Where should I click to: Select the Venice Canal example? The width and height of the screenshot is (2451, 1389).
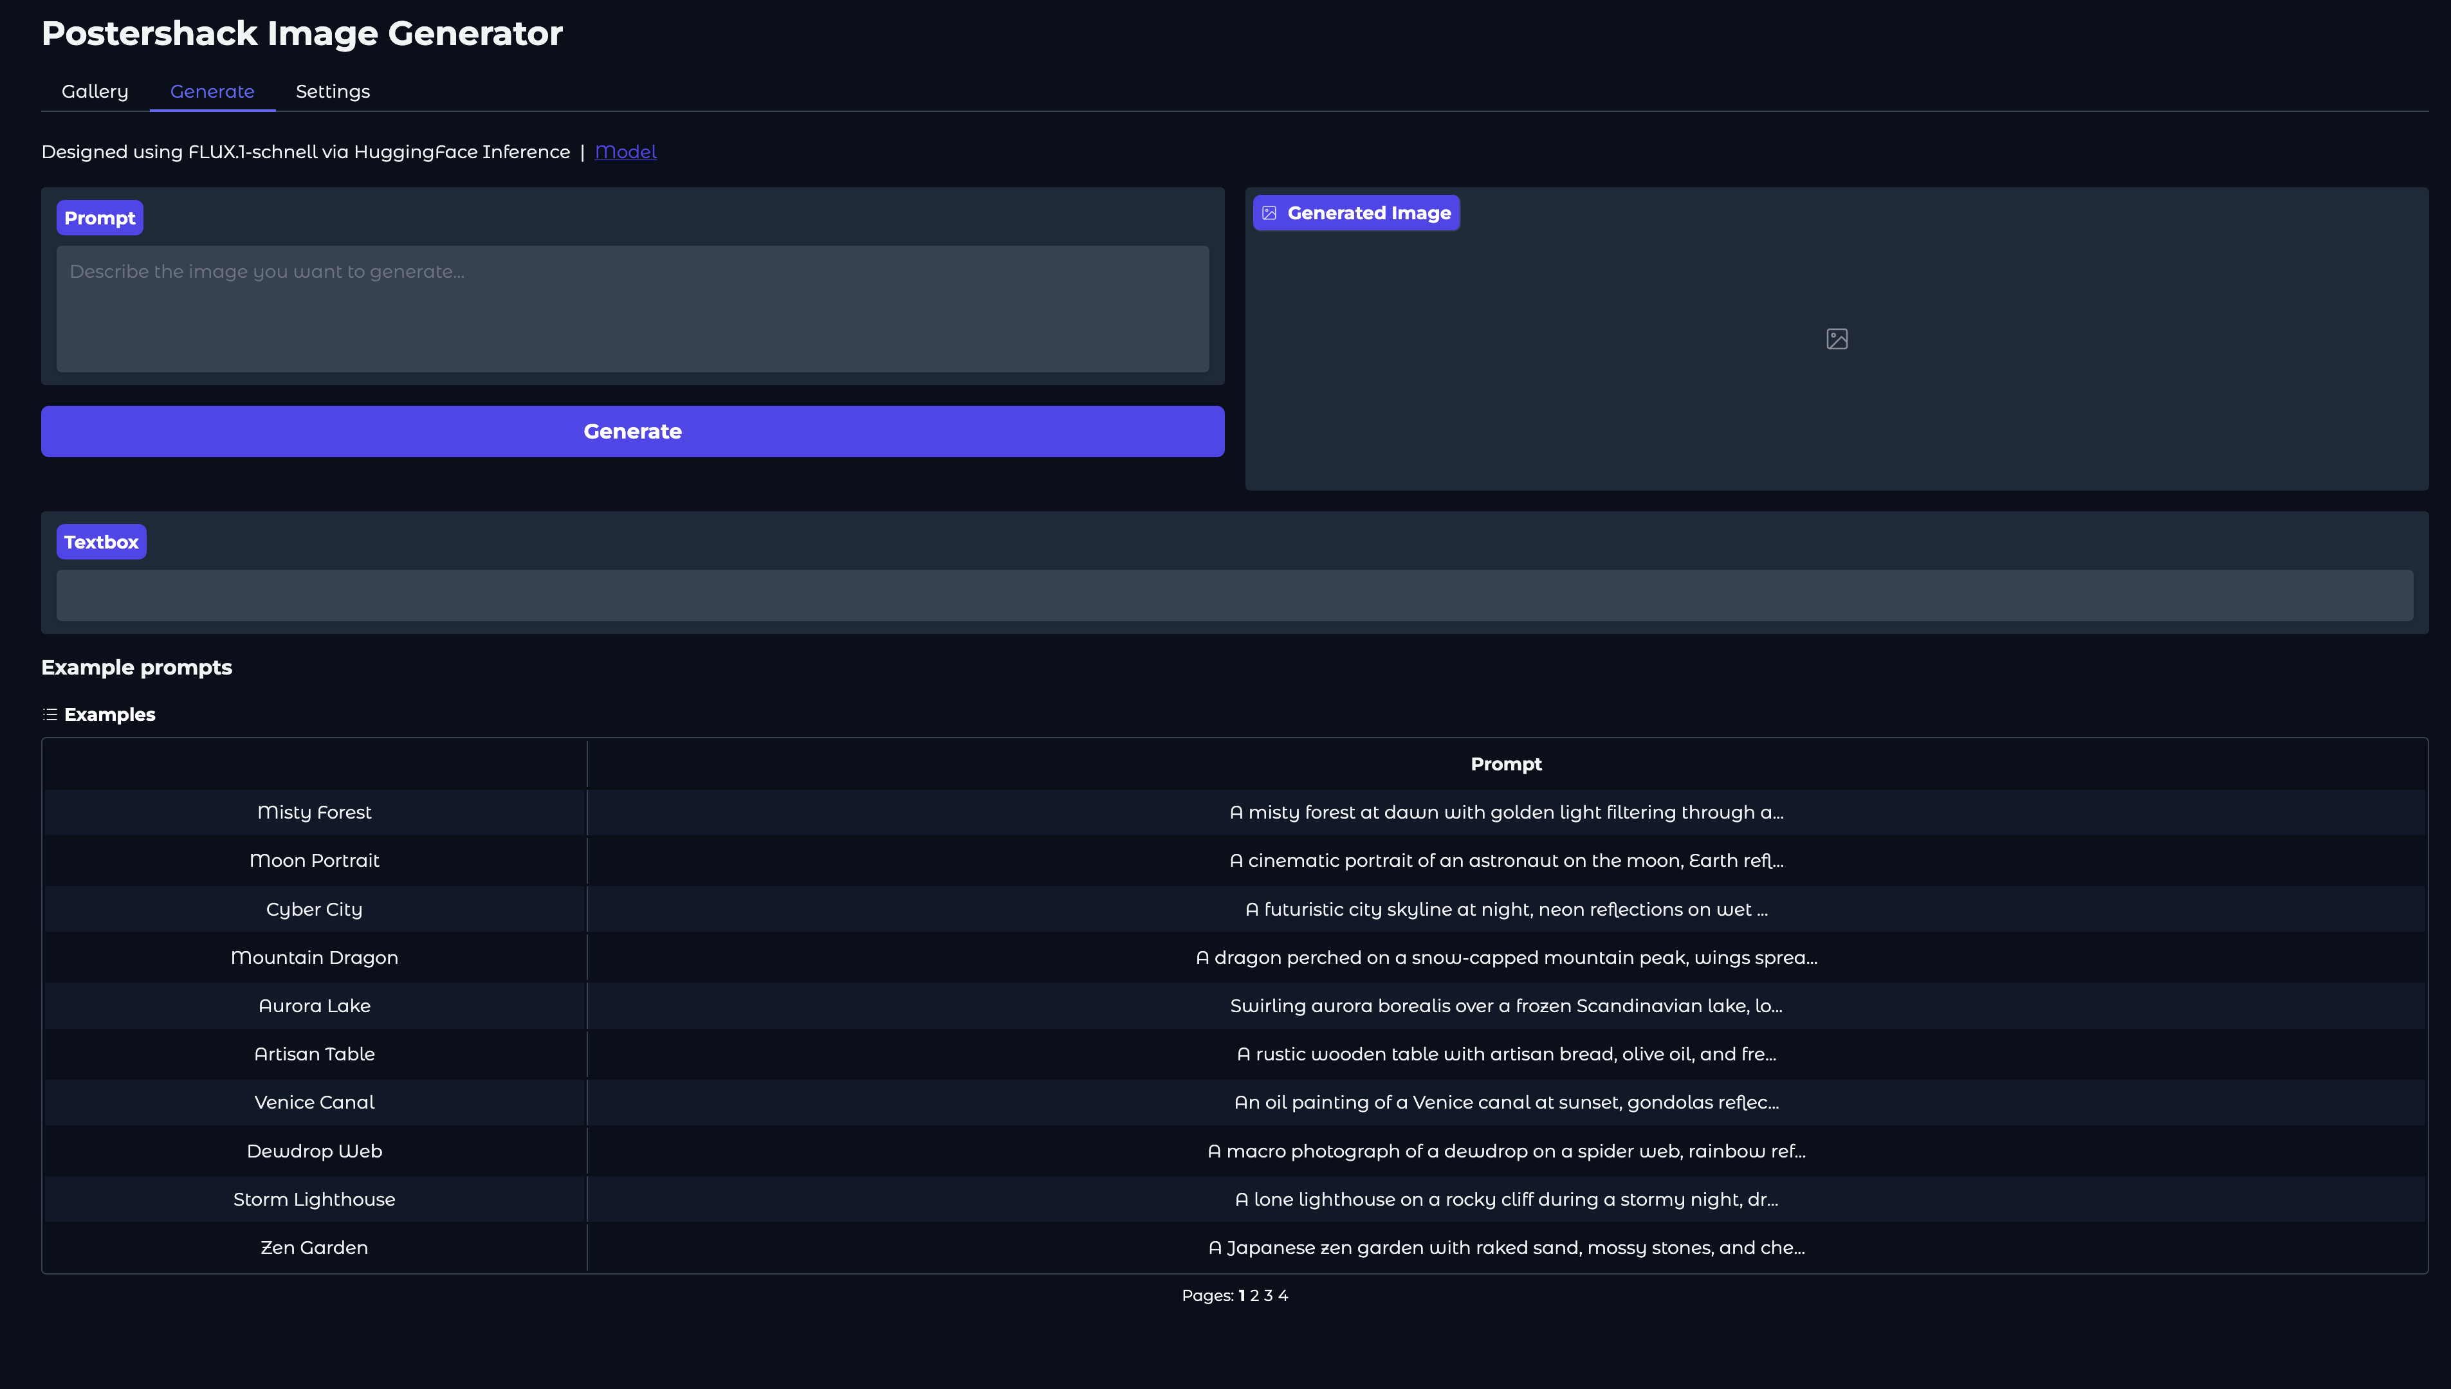[314, 1103]
